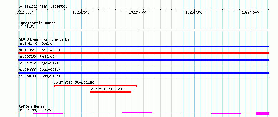Select the thin red nsv952512 line
This screenshot has width=278, height=117.
pyautogui.click(x=144, y=66)
